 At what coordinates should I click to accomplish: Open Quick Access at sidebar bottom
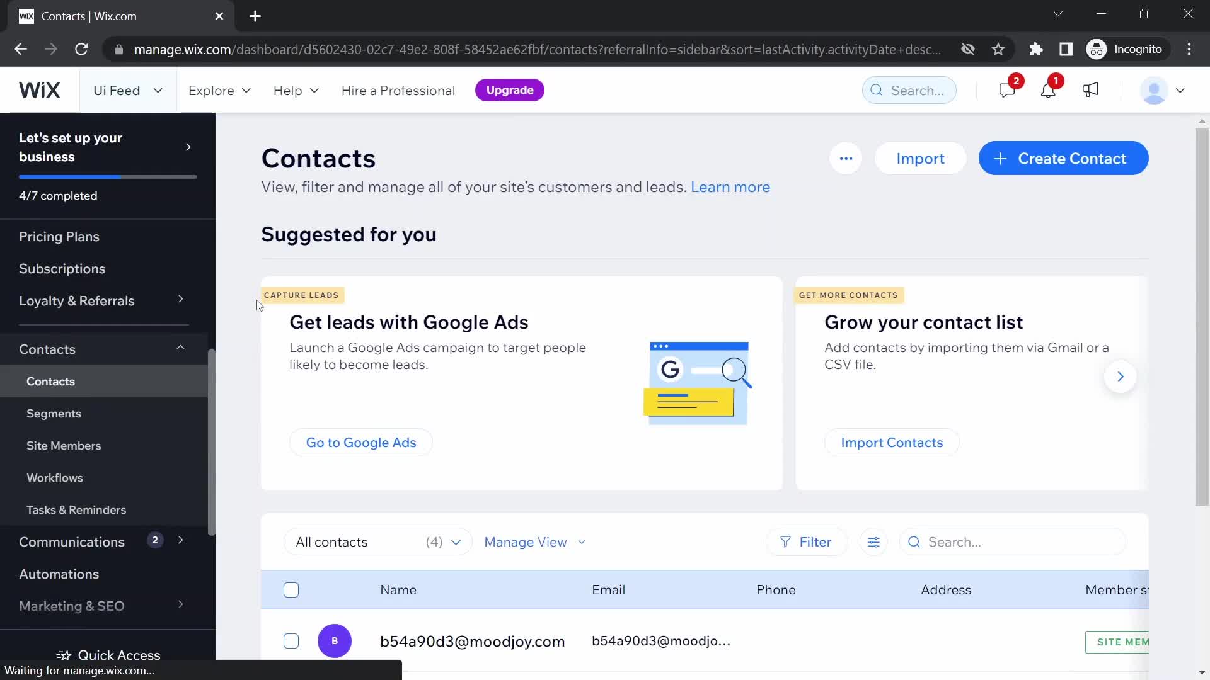[108, 655]
